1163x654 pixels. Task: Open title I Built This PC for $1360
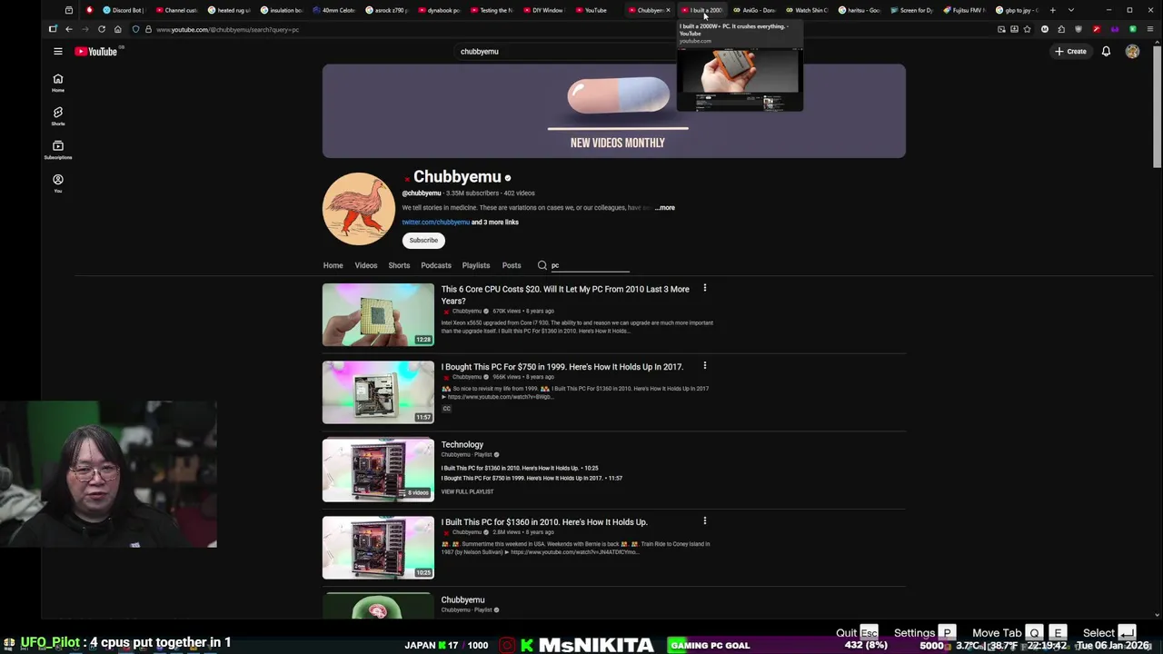[x=544, y=522]
